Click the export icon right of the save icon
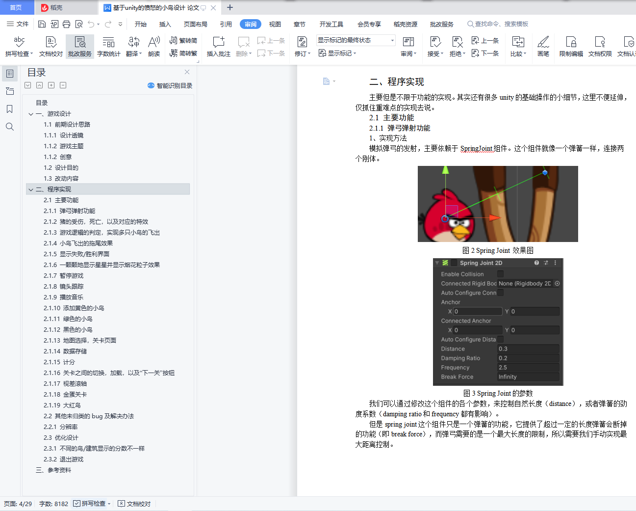 pos(54,24)
